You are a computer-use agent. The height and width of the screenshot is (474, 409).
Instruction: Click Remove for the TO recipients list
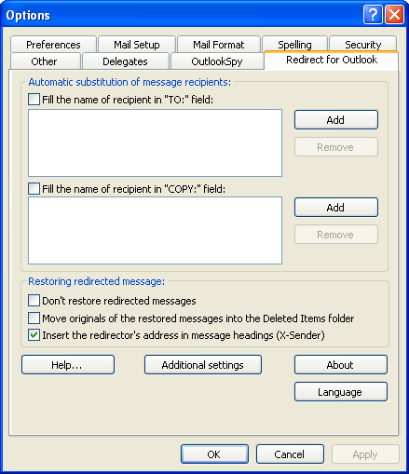point(336,146)
